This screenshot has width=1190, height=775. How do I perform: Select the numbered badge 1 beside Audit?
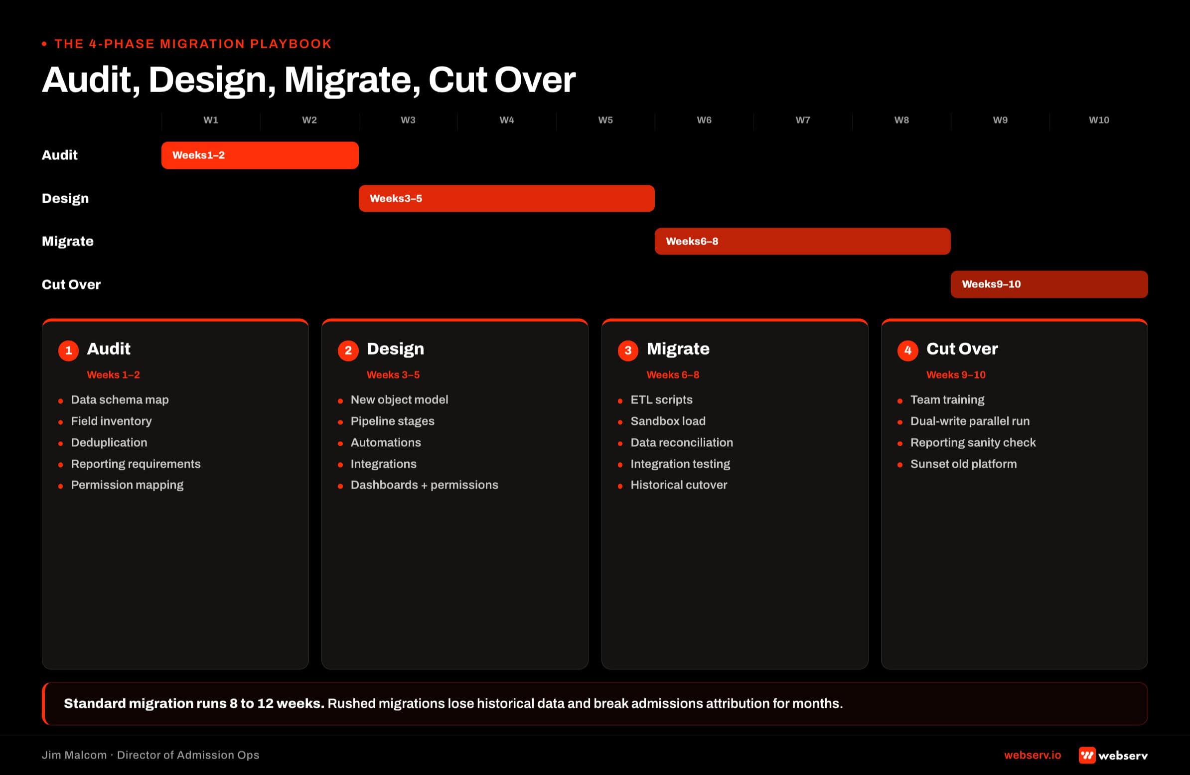tap(68, 350)
